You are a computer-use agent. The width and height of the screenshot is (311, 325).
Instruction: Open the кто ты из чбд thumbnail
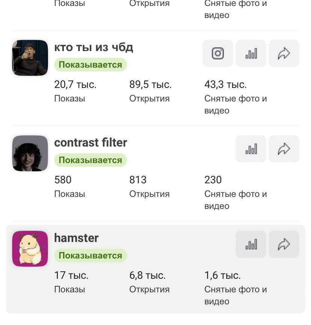click(30, 58)
